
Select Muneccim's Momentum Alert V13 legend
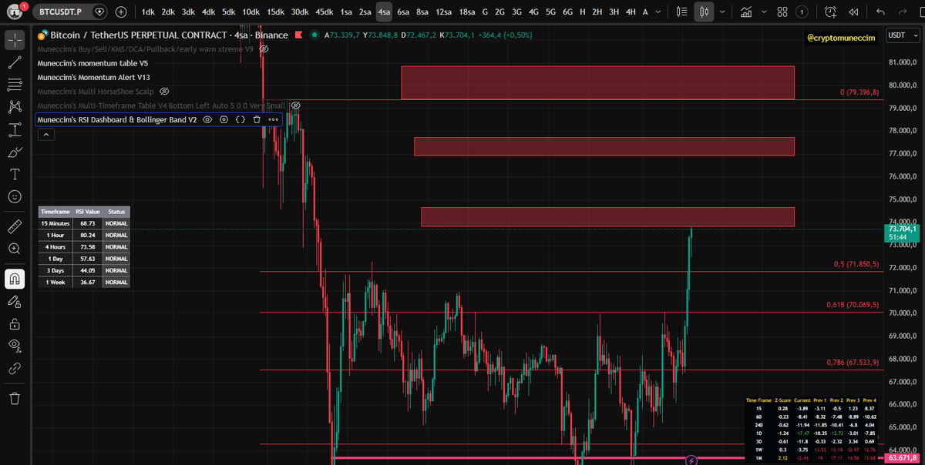[x=93, y=77]
